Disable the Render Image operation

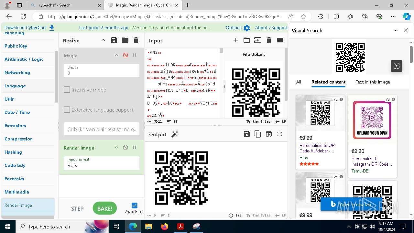click(x=125, y=148)
